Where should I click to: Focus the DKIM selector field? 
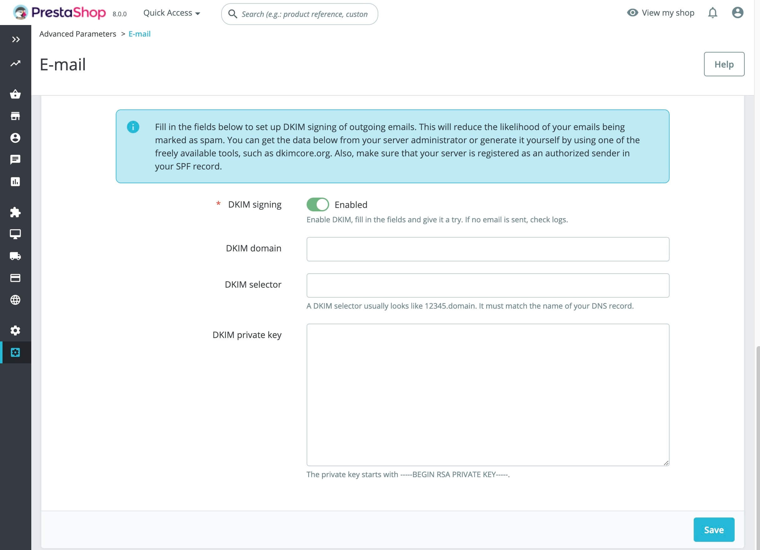487,285
